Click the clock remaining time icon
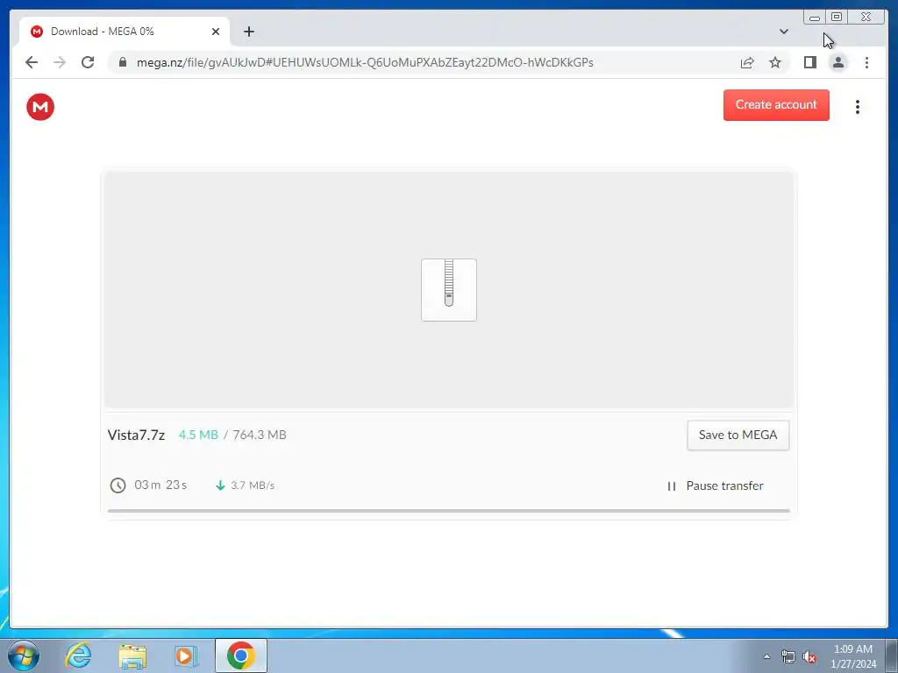This screenshot has height=673, width=898. (118, 485)
